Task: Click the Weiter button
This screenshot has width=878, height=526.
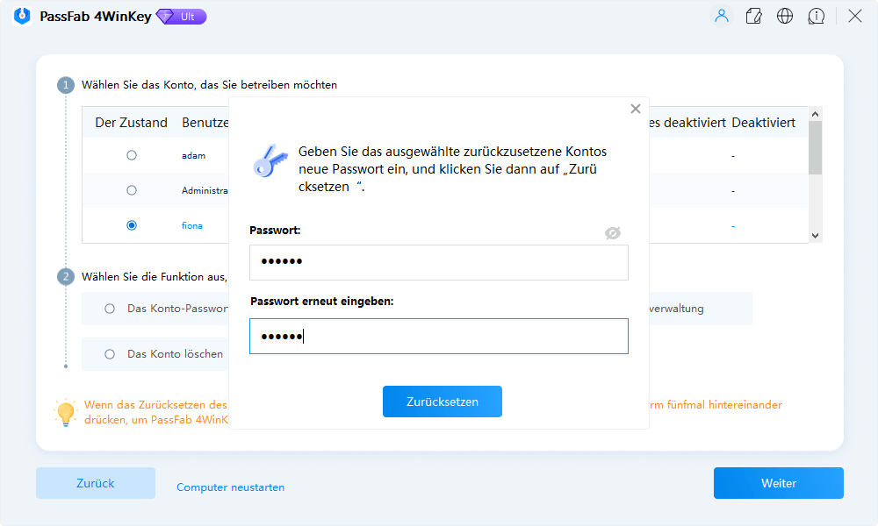Action: [778, 483]
